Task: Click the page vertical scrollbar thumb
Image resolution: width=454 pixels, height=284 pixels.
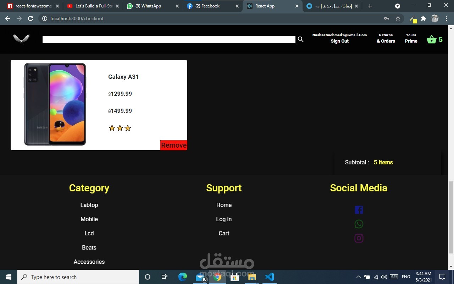Action: (451, 217)
